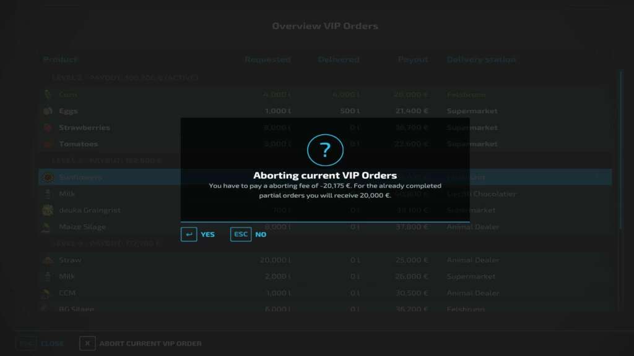
Task: Click CLOSE in the bottom bar
Action: (52, 344)
